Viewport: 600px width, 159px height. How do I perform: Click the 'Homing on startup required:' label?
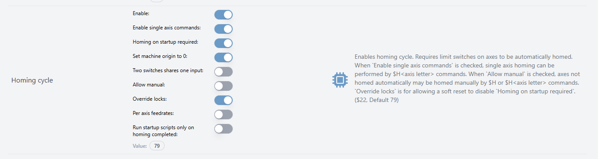pos(165,42)
